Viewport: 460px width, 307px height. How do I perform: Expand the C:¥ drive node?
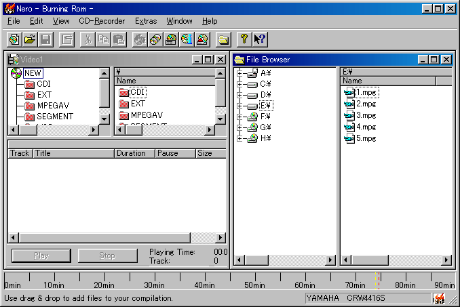click(239, 84)
